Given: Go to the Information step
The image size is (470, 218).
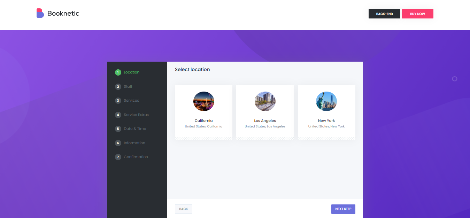Looking at the screenshot, I should 134,143.
